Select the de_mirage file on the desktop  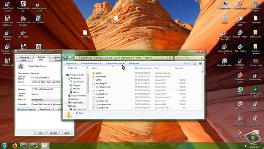click(85, 34)
